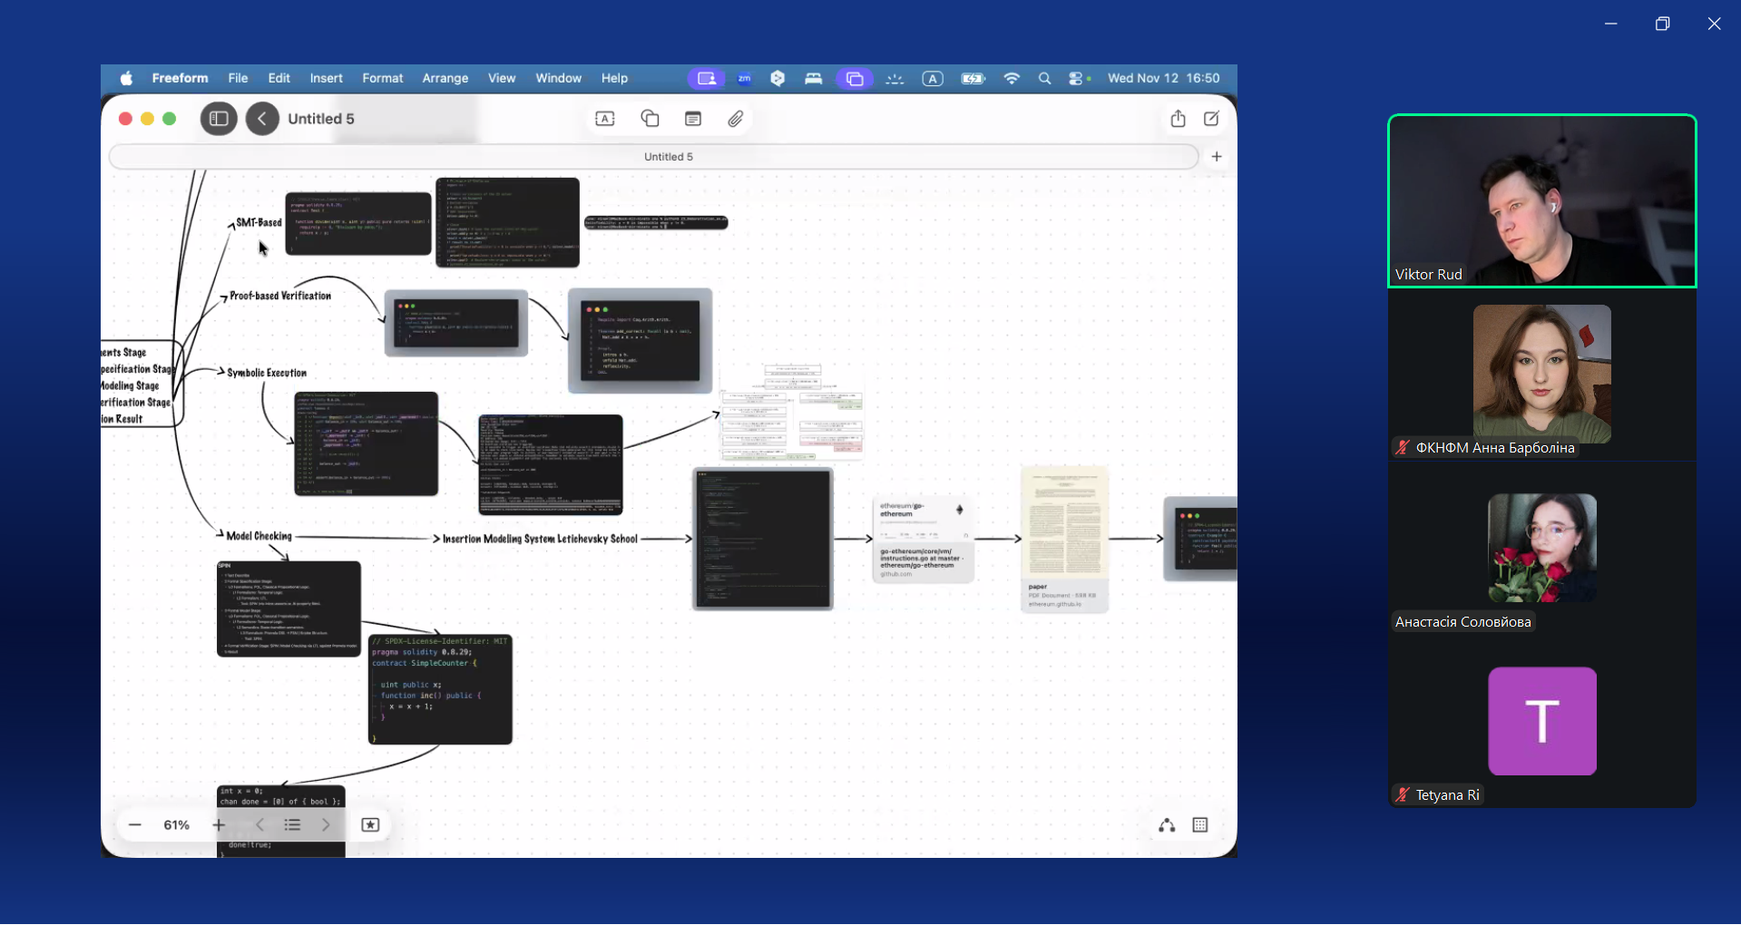The width and height of the screenshot is (1741, 925).
Task: Open the 61% zoom level menu
Action: (x=176, y=825)
